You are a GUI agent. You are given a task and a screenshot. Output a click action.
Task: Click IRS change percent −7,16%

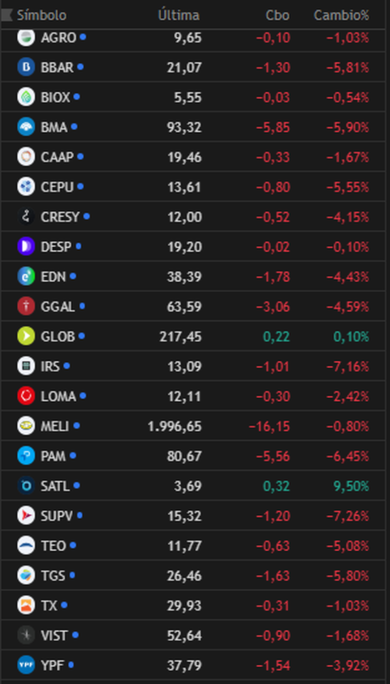tap(348, 366)
